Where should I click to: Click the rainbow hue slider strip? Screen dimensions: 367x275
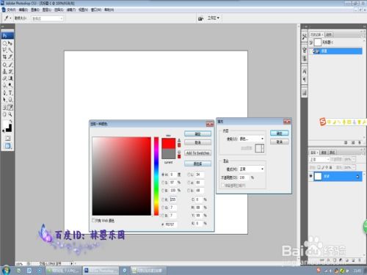click(156, 176)
